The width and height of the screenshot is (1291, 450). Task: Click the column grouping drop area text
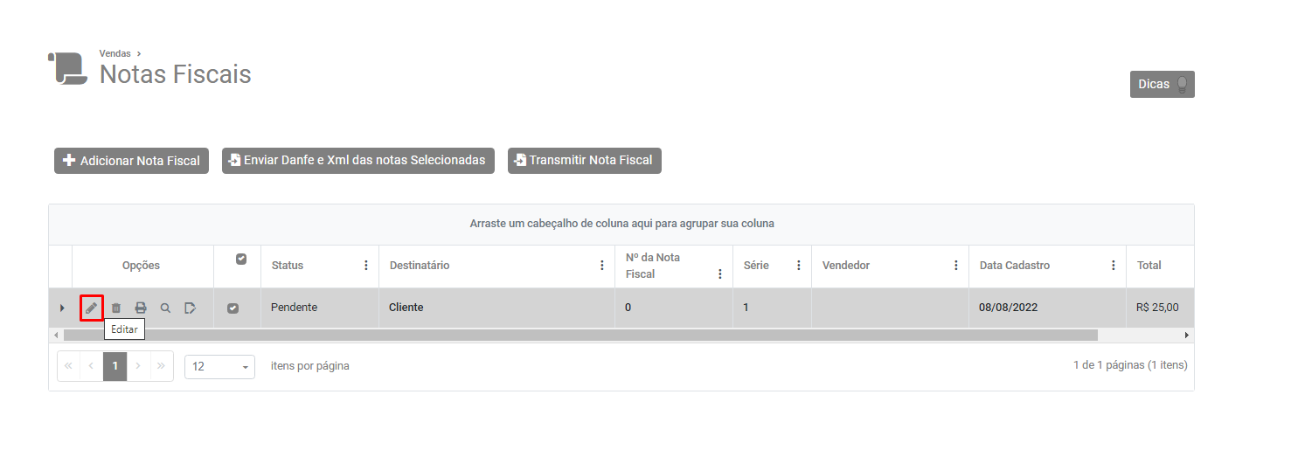coord(622,224)
